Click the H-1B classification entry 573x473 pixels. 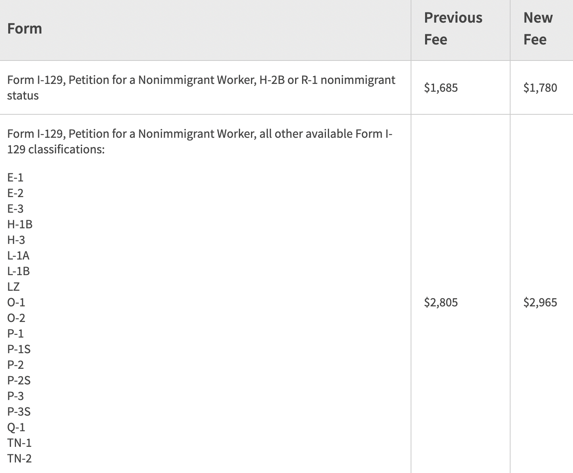coord(20,224)
